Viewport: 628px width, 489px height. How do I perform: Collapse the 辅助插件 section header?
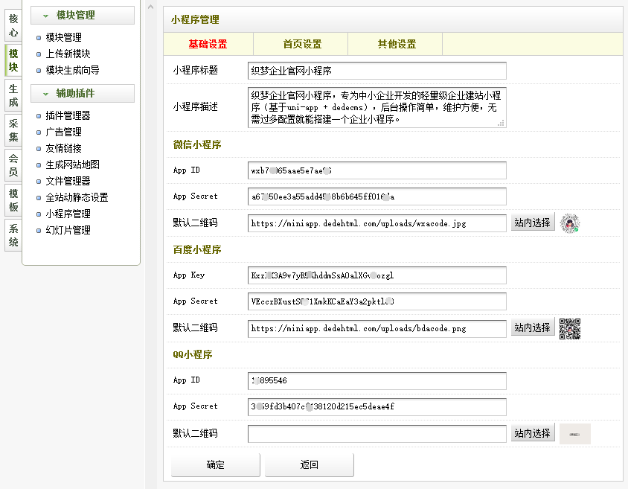pyautogui.click(x=82, y=93)
